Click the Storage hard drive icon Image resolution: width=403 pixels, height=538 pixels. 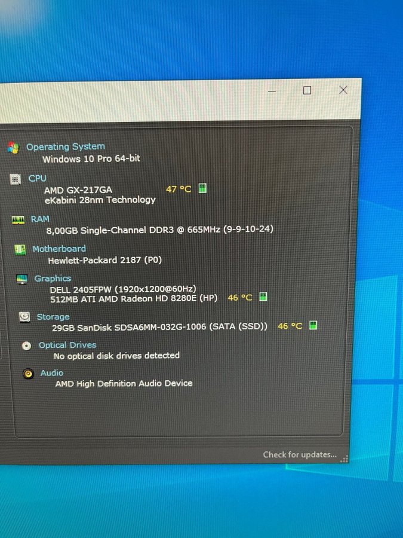coord(24,317)
